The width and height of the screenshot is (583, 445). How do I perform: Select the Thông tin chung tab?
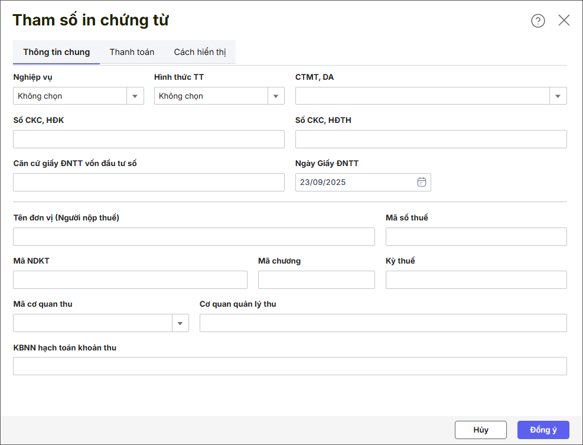[57, 52]
